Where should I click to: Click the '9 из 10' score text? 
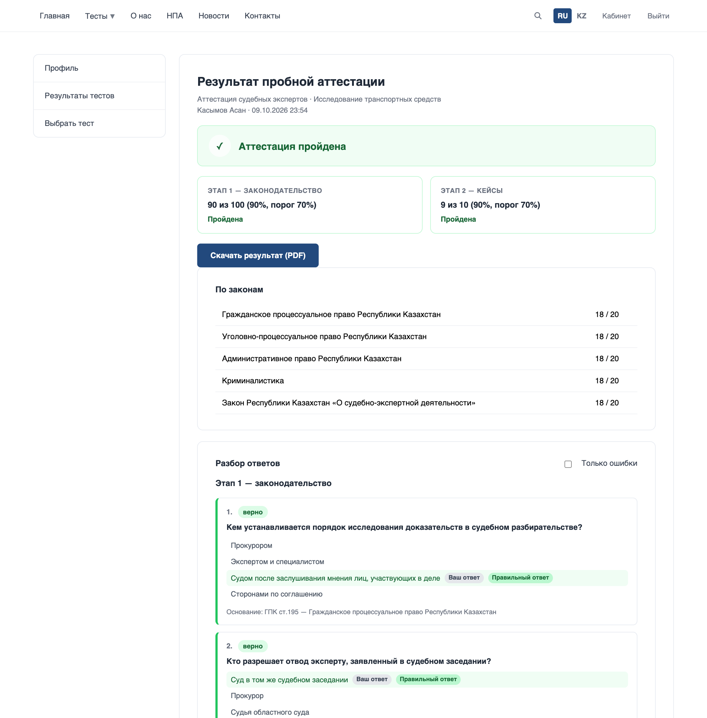pyautogui.click(x=490, y=205)
